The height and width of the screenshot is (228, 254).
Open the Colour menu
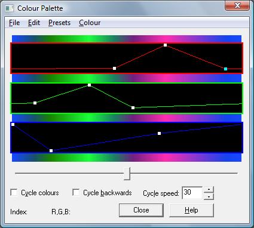coord(90,23)
